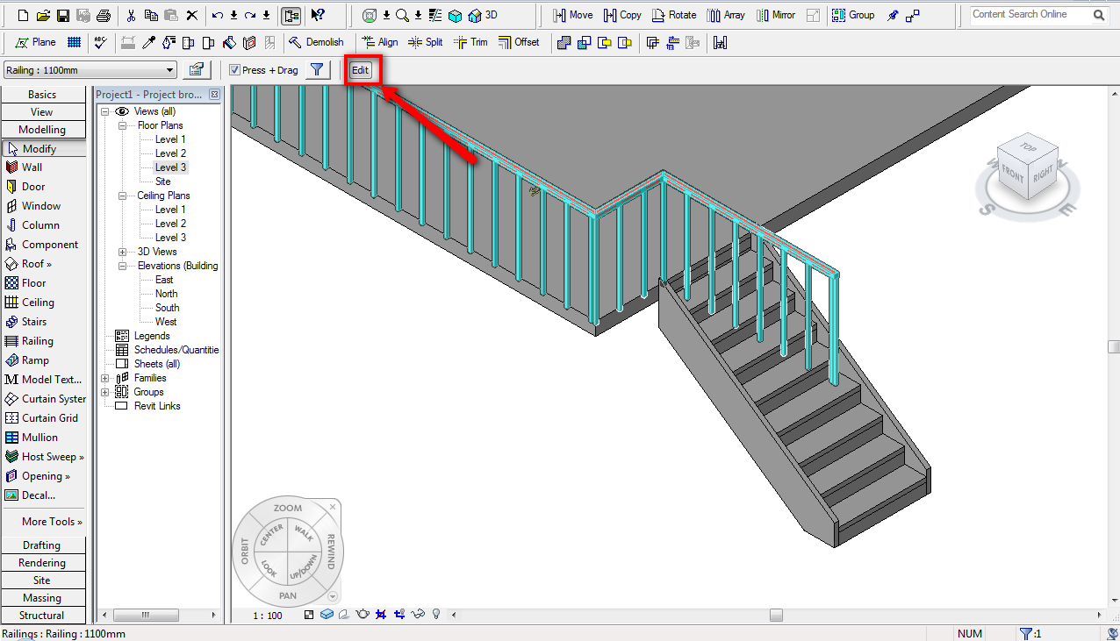Click the Print icon
Image resolution: width=1120 pixels, height=641 pixels.
(104, 16)
